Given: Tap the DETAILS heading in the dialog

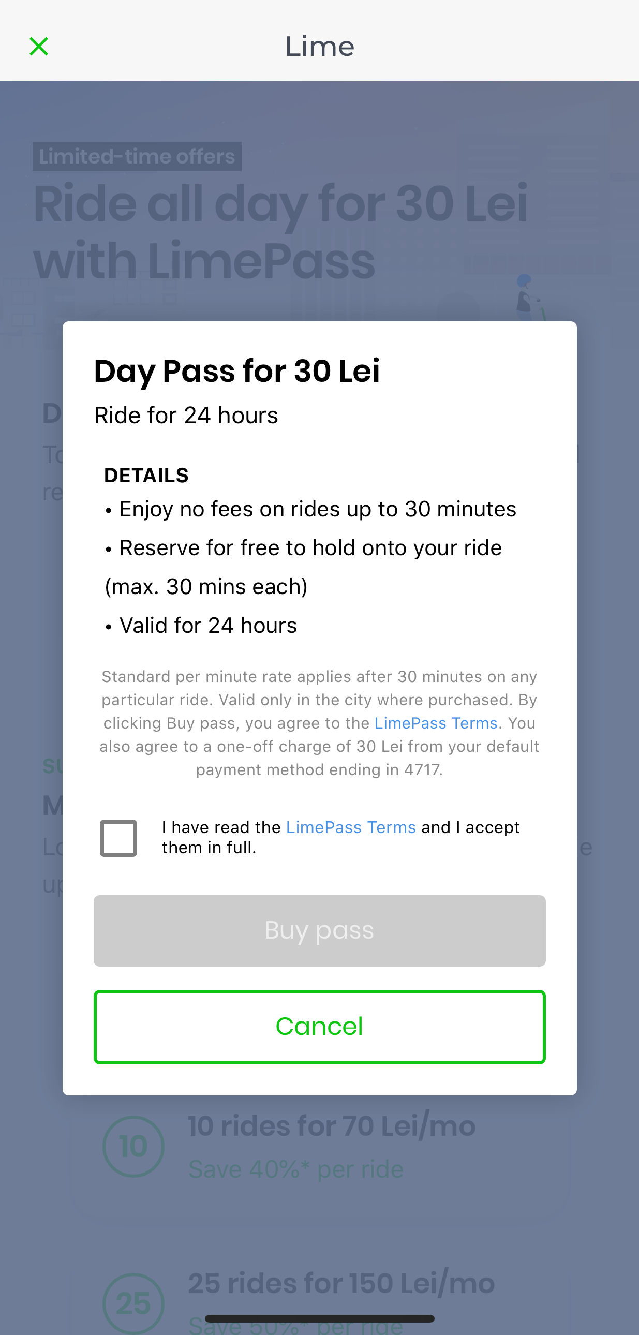Looking at the screenshot, I should [x=146, y=475].
